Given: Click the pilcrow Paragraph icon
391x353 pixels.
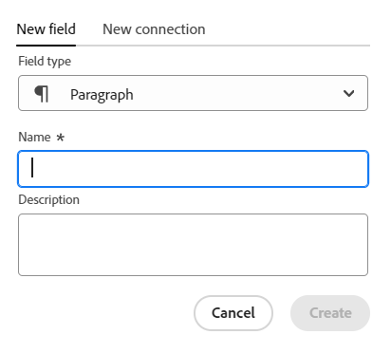Looking at the screenshot, I should click(42, 94).
